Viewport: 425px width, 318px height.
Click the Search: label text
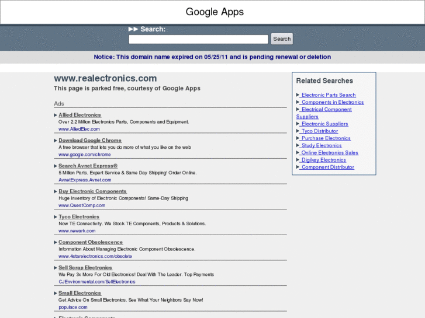[x=153, y=29]
